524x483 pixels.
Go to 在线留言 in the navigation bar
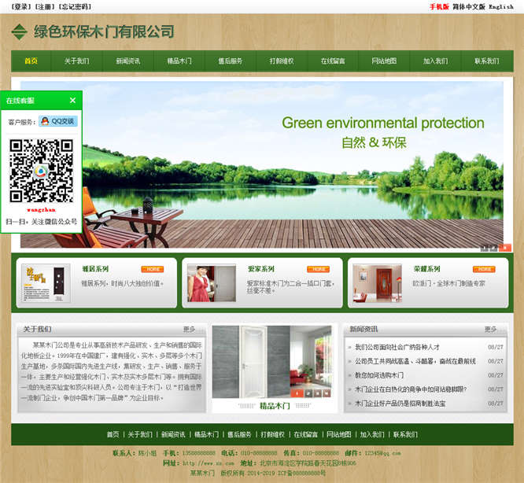333,61
